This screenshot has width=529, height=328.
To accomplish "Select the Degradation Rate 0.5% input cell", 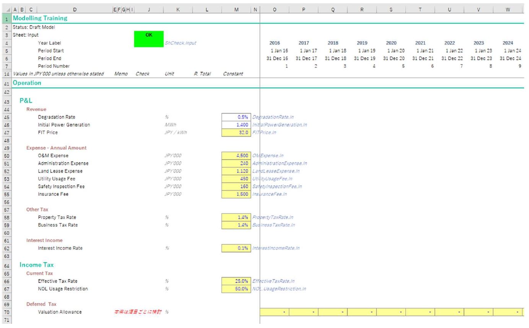I will pos(236,117).
